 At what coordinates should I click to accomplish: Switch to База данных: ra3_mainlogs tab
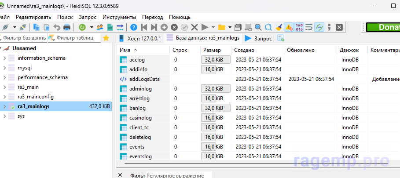tap(203, 38)
